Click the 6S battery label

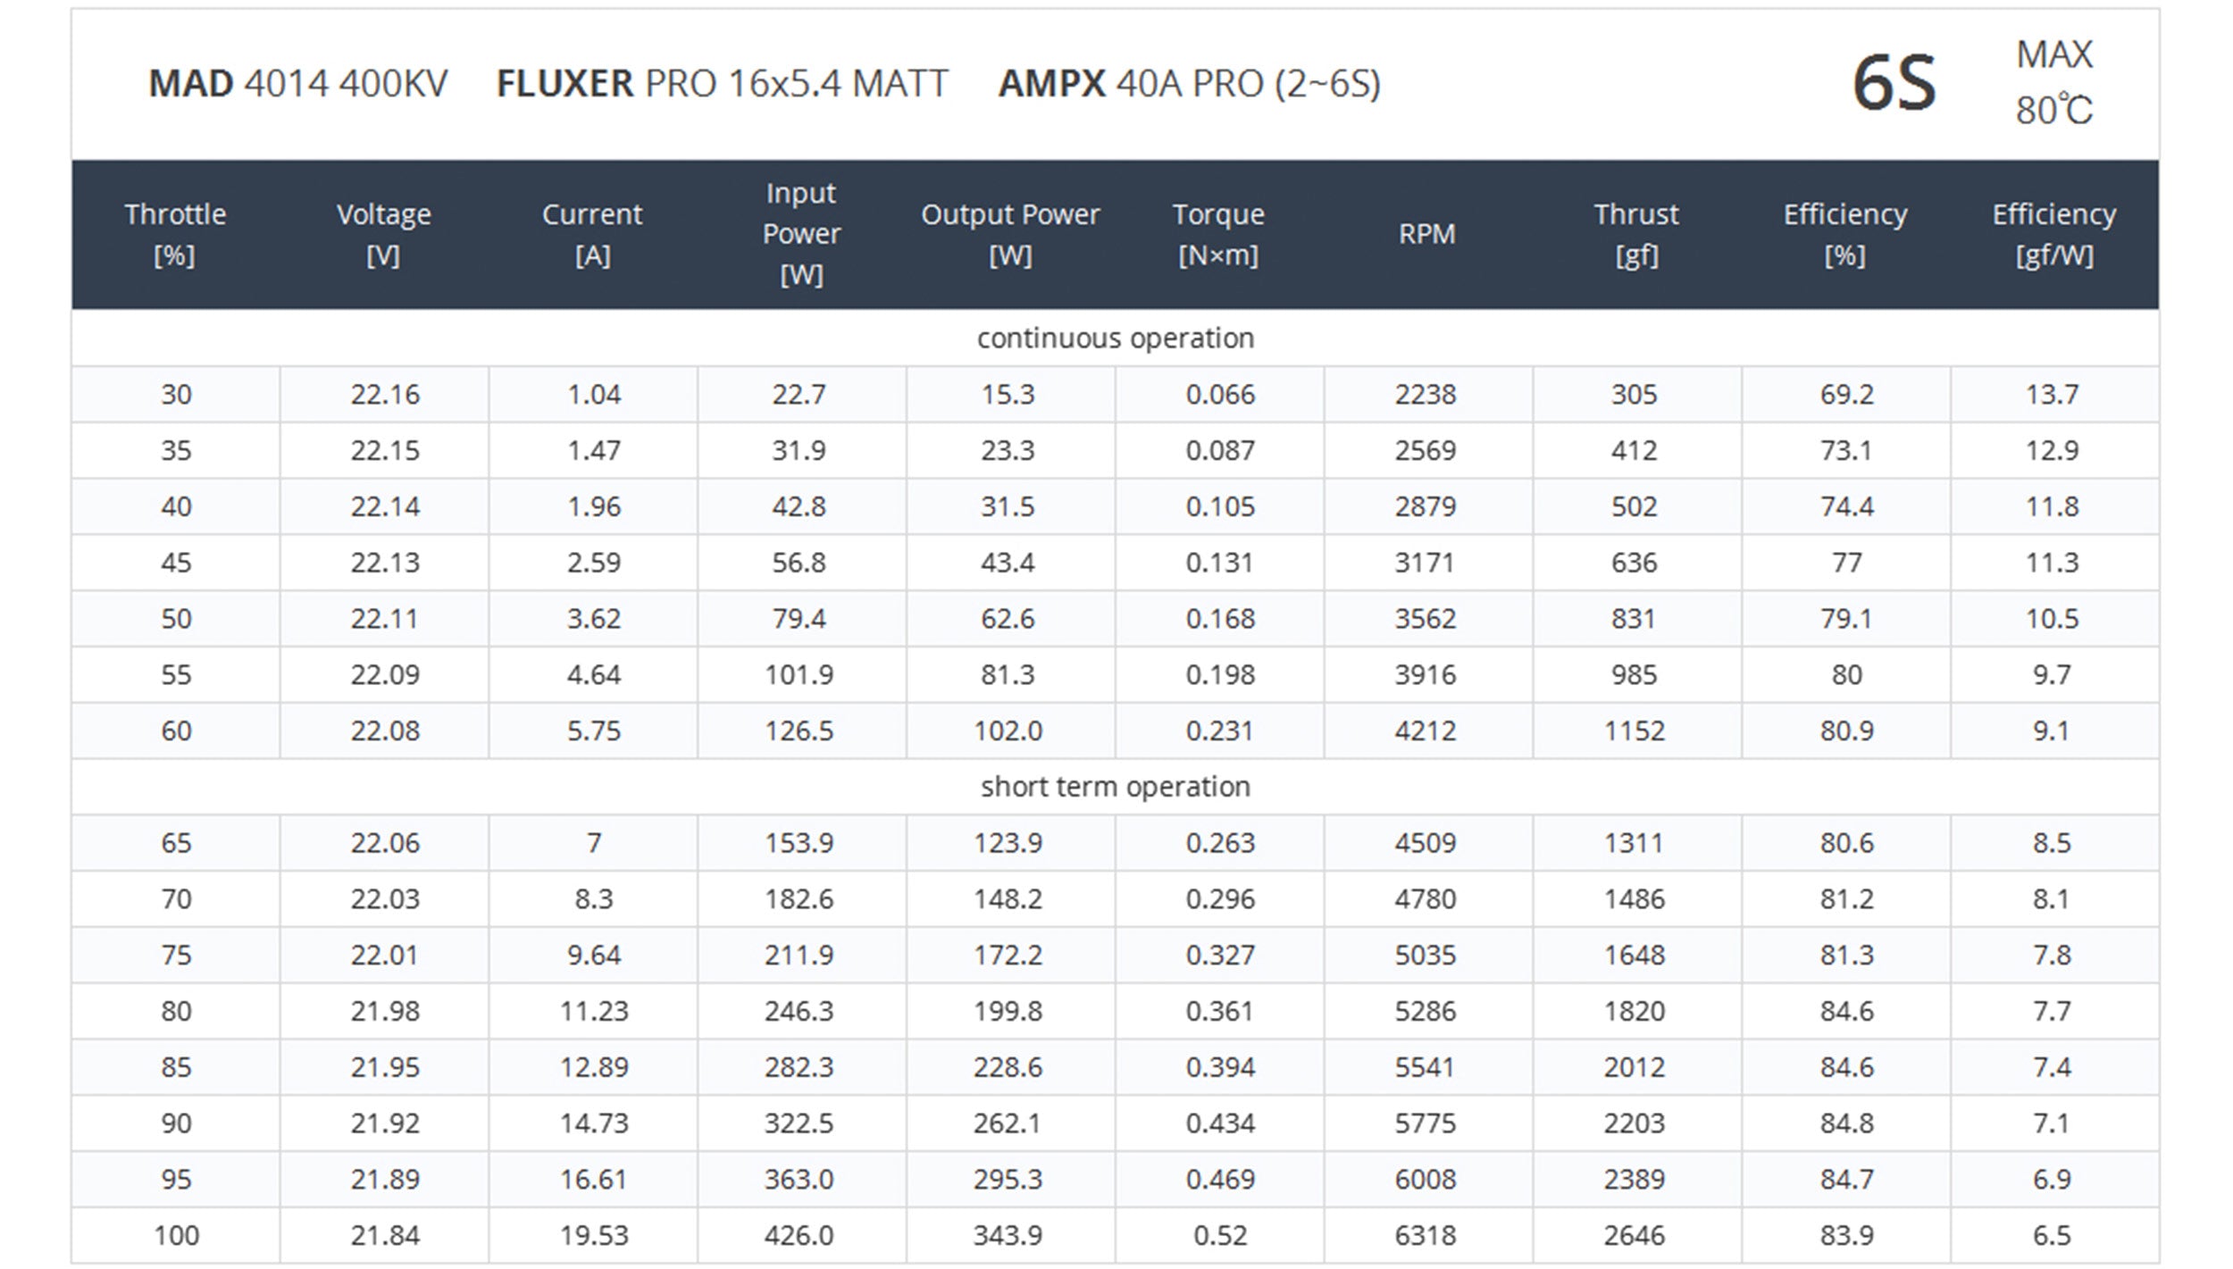(1894, 83)
